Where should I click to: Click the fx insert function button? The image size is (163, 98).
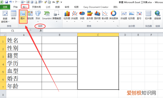[x=41, y=30]
